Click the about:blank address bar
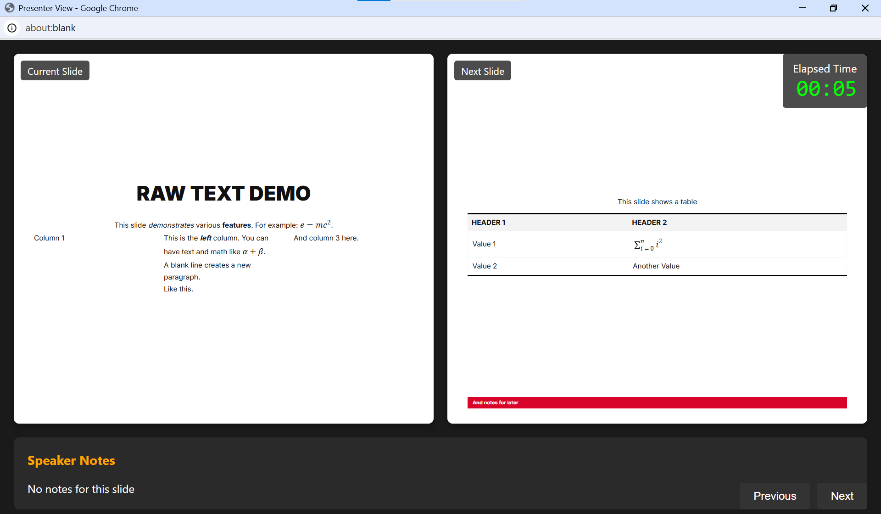Viewport: 881px width, 514px height. [x=50, y=28]
